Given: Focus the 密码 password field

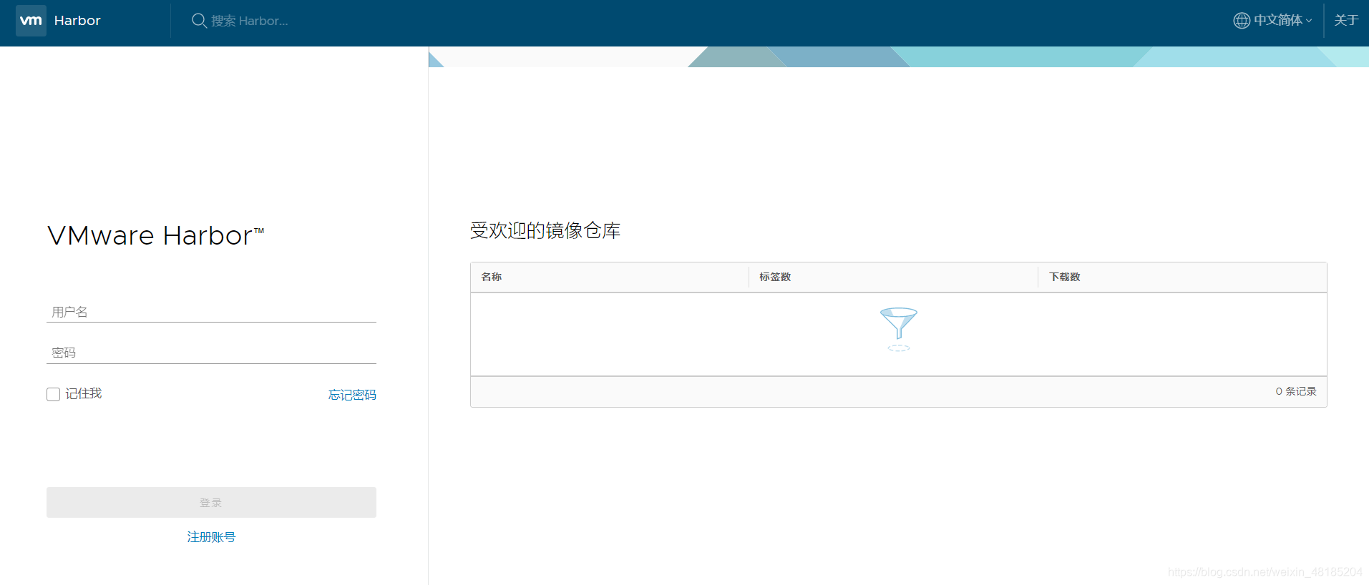Looking at the screenshot, I should pos(211,353).
